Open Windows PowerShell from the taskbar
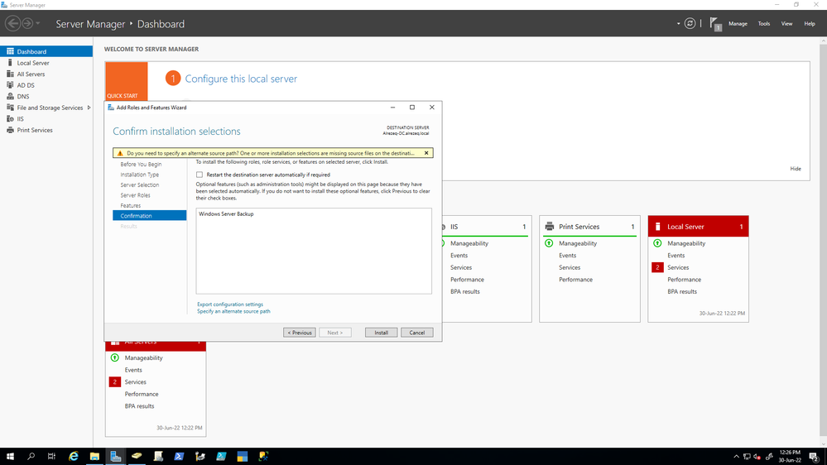The height and width of the screenshot is (465, 827). pos(179,457)
